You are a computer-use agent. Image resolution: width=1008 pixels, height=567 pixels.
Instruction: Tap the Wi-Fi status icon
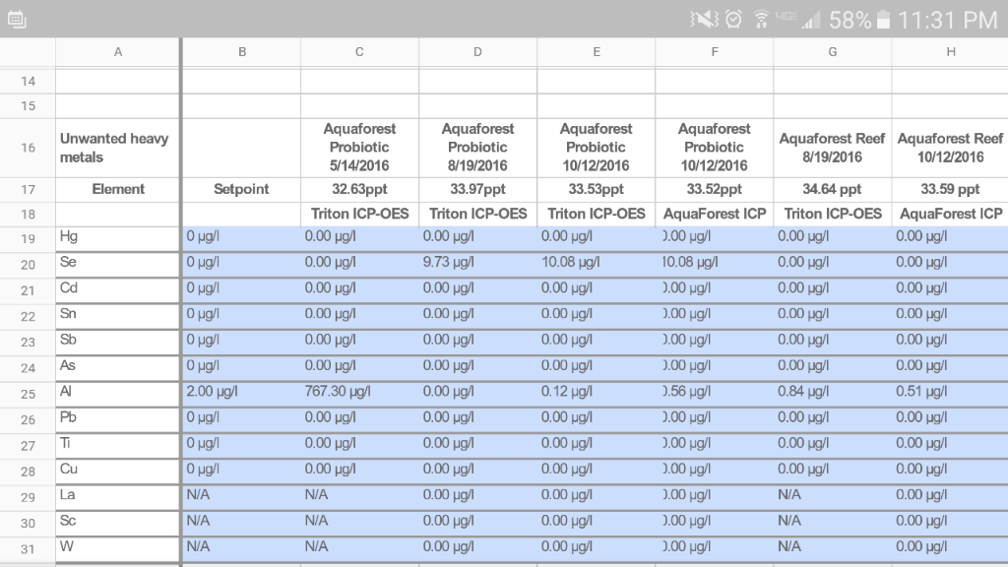[761, 19]
